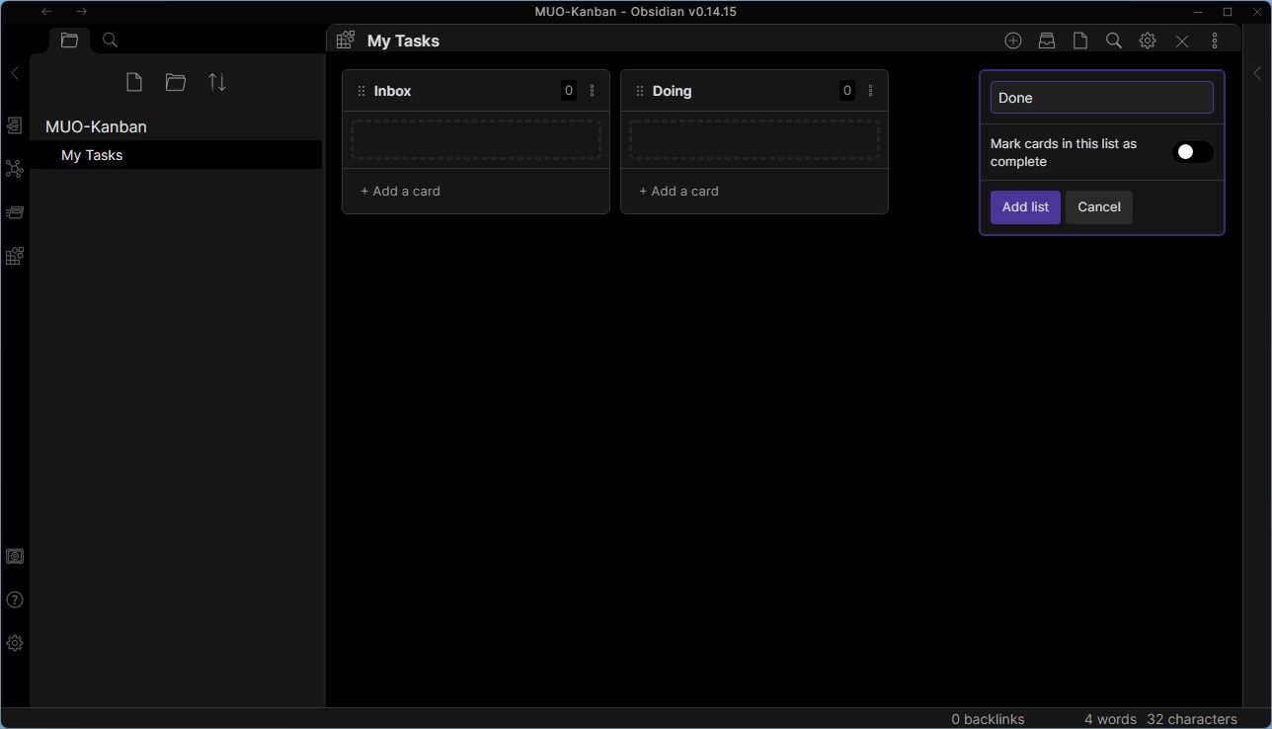Click the list name field containing Done
1272x729 pixels.
(1102, 98)
